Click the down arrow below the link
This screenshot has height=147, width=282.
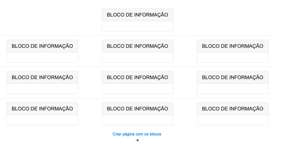tap(137, 141)
